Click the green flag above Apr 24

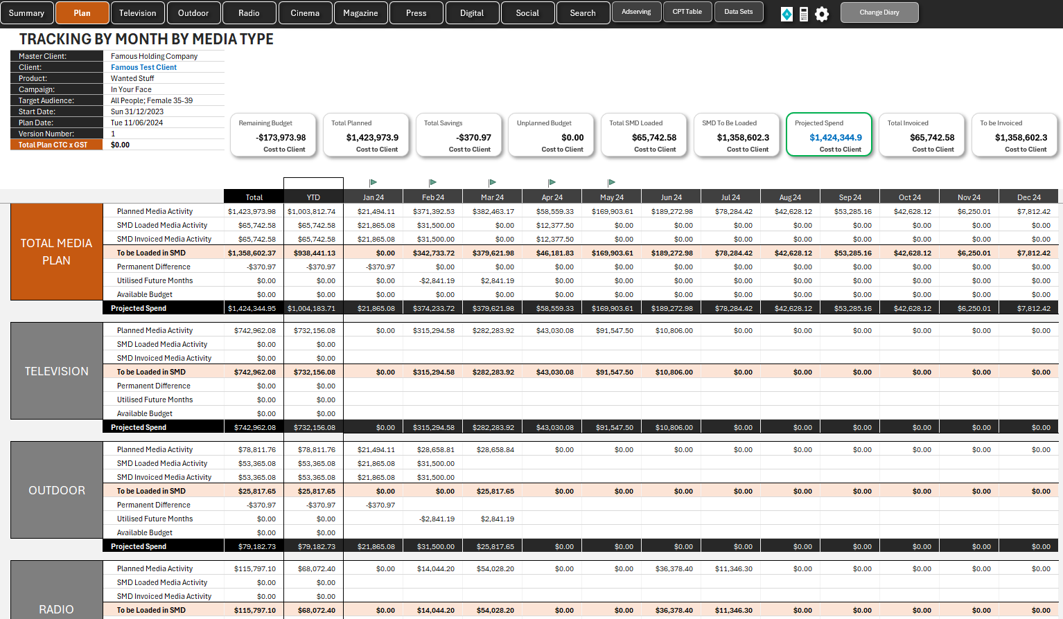coord(552,183)
